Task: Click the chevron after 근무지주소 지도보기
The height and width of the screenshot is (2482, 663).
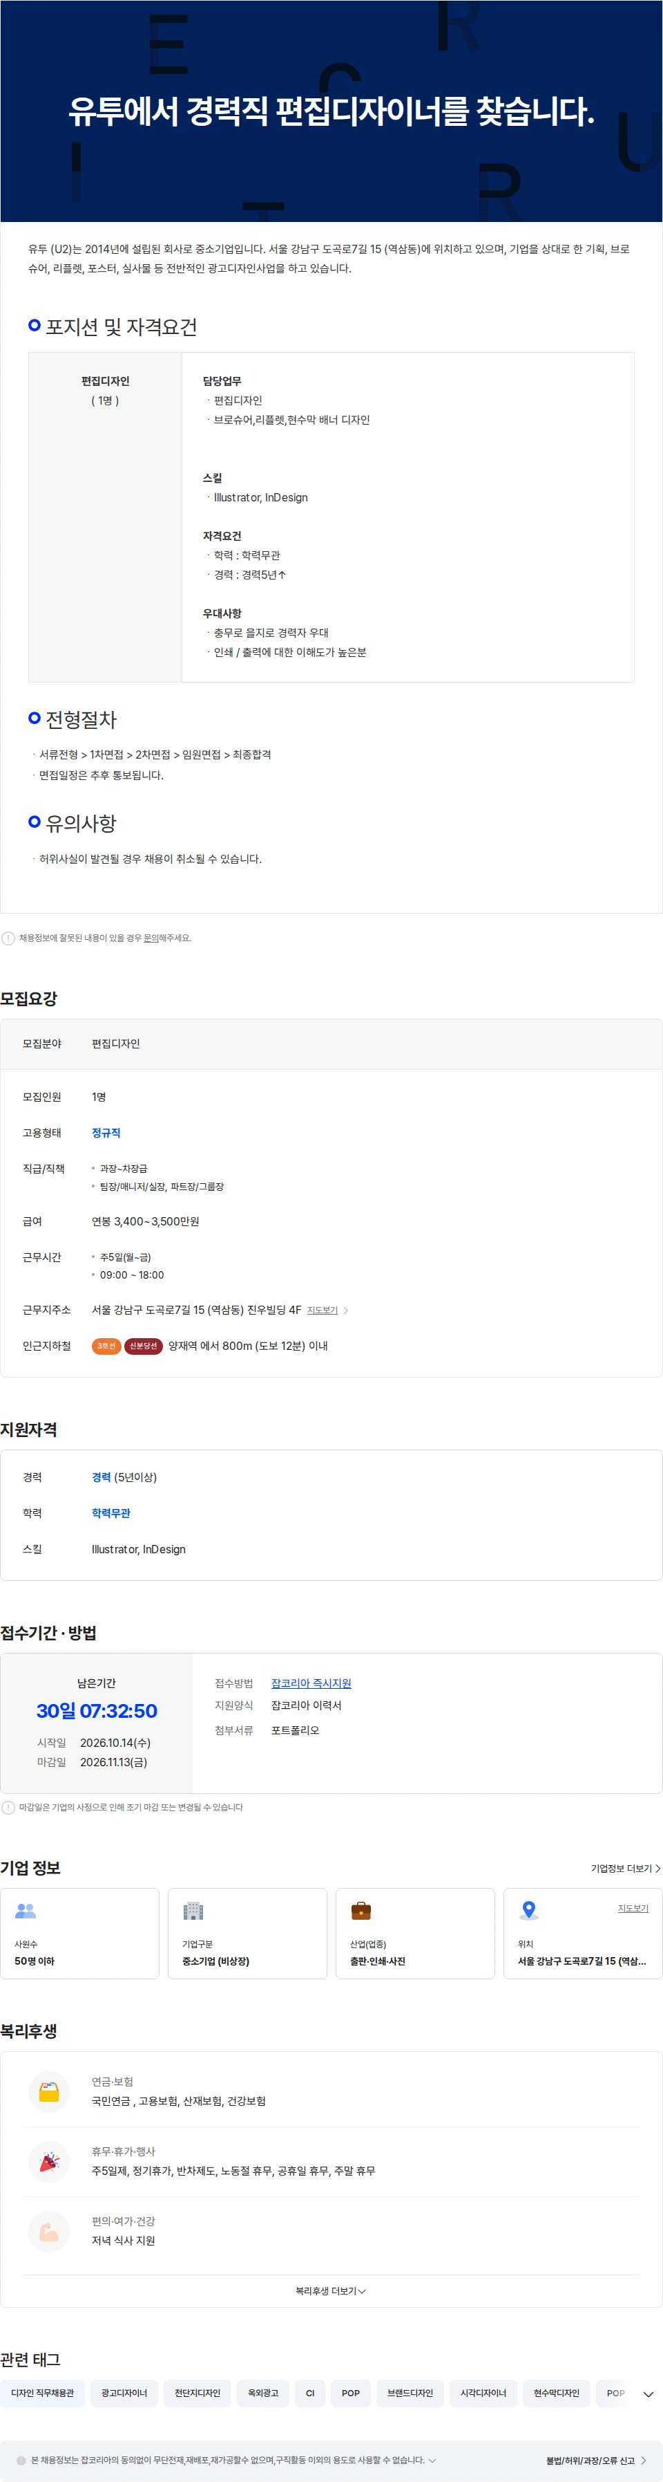Action: point(345,1311)
